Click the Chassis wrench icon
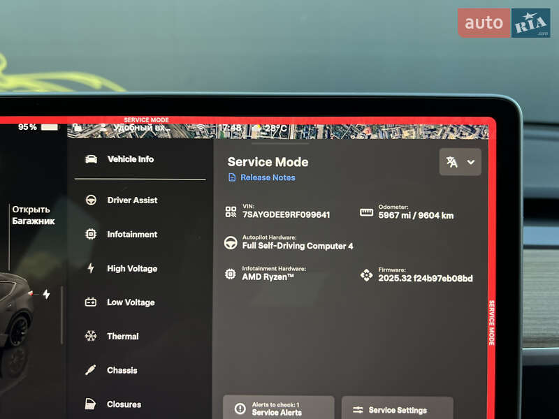Viewport: 559px width, 419px height. pyautogui.click(x=91, y=370)
